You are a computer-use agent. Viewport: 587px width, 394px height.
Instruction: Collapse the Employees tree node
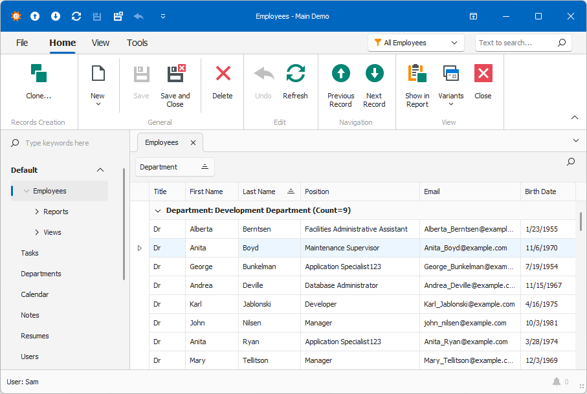pyautogui.click(x=26, y=191)
